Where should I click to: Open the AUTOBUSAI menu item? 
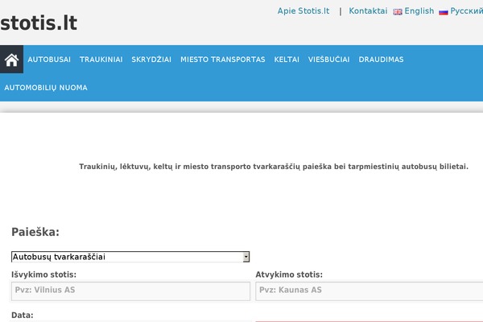(49, 60)
